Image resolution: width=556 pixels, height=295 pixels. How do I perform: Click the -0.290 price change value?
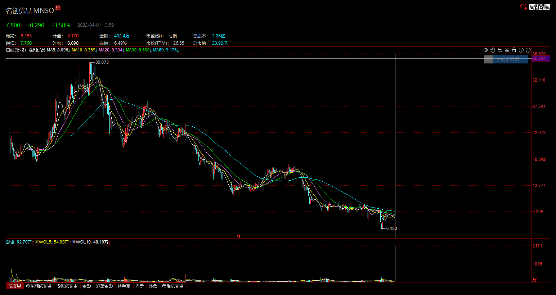36,25
